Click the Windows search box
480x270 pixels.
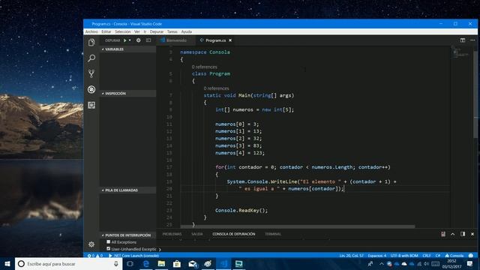pyautogui.click(x=68, y=264)
